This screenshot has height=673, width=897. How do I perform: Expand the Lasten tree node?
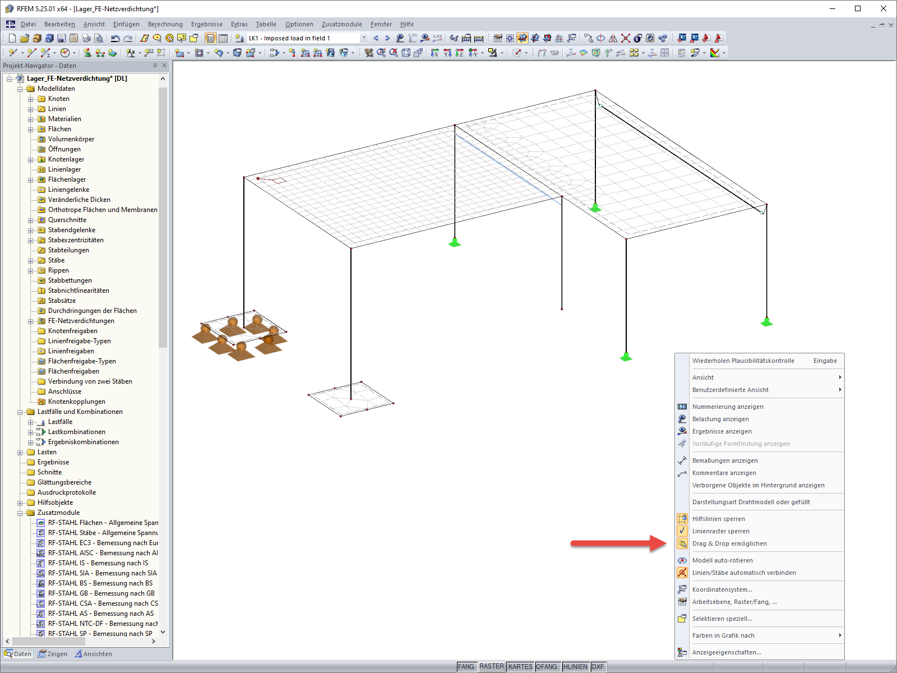click(x=20, y=453)
